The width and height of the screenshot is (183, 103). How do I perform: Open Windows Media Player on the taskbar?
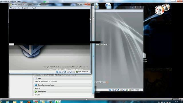(x=22, y=102)
